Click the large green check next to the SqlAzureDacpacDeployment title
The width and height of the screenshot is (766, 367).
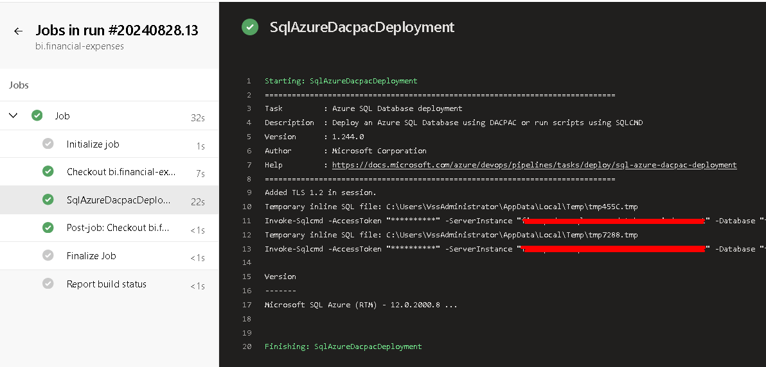(x=250, y=27)
